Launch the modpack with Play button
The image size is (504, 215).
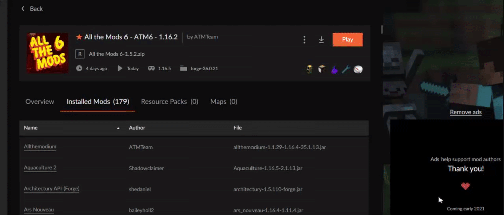(347, 39)
